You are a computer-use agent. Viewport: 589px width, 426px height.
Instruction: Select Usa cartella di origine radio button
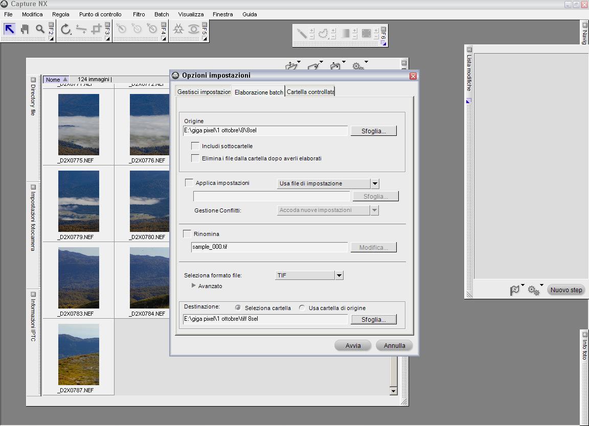point(302,308)
